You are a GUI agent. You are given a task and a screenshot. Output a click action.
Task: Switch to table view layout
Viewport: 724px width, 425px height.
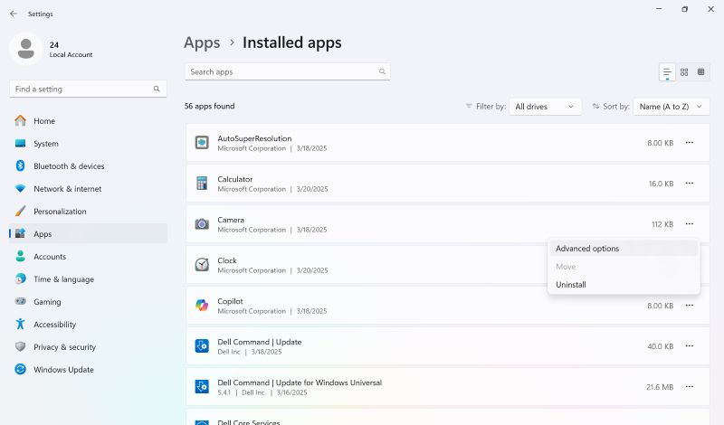700,71
